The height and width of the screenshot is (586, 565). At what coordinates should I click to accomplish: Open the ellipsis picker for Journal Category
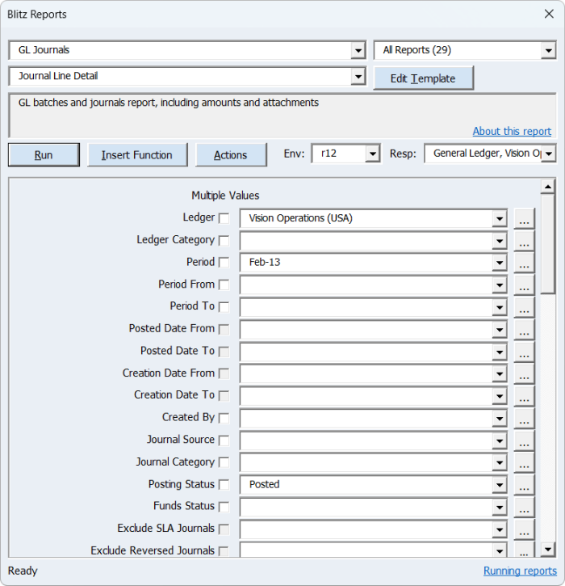click(x=524, y=463)
